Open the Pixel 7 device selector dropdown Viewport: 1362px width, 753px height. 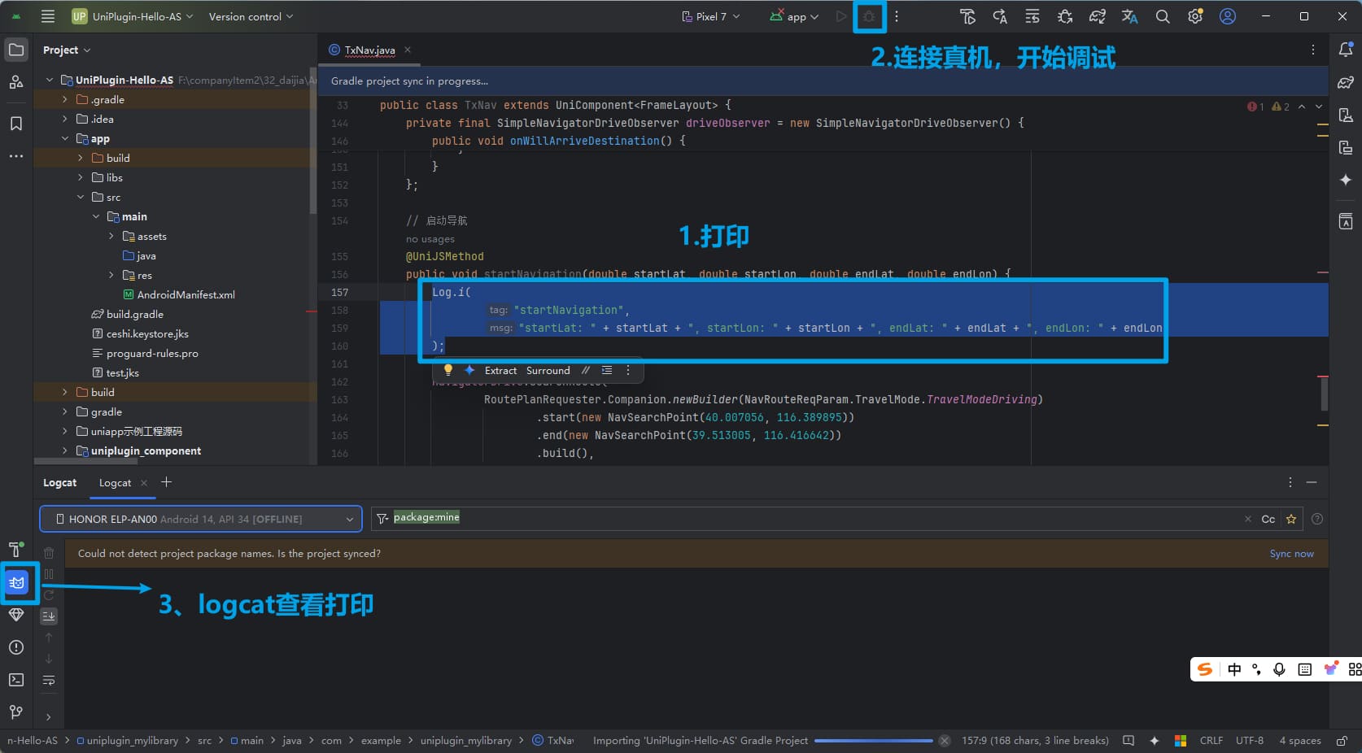point(711,16)
